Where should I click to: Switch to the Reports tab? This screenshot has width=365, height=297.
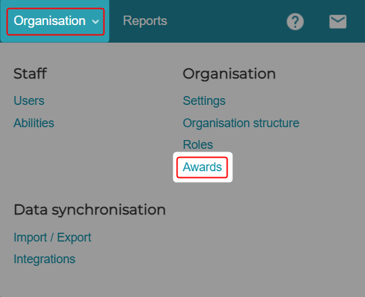tap(145, 21)
